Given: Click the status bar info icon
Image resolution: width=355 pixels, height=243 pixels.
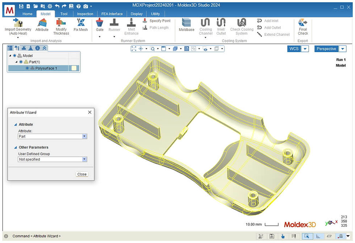Looking at the screenshot, I should click(6, 236).
